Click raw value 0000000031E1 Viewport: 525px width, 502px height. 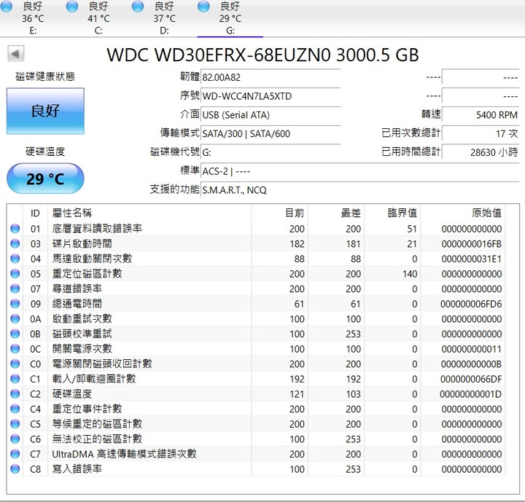point(472,259)
